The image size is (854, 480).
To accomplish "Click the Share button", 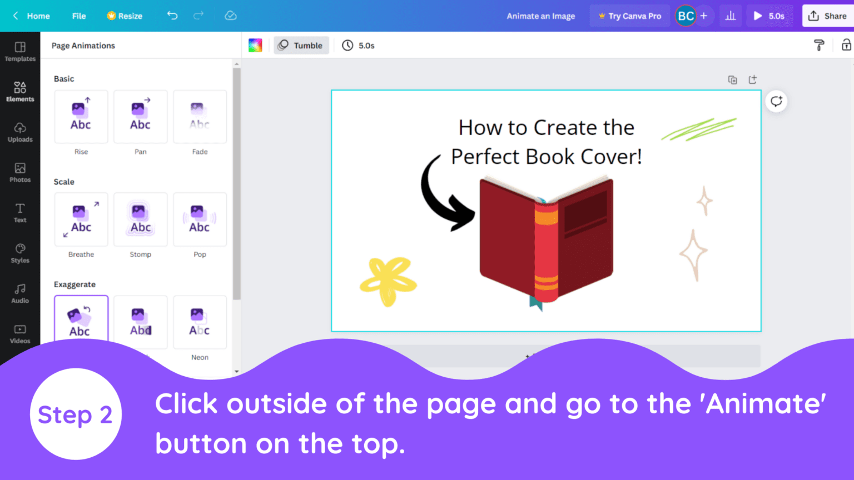I will [828, 16].
